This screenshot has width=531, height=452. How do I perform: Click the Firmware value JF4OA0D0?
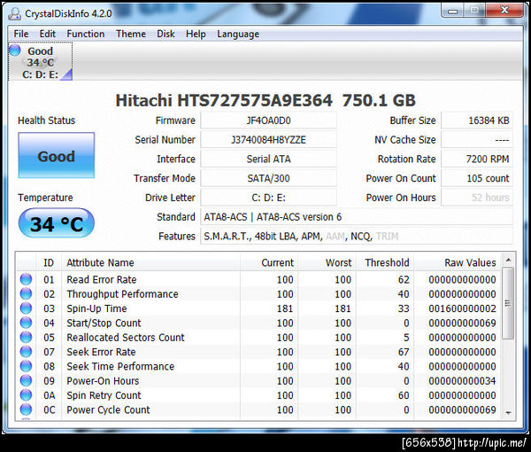point(268,121)
